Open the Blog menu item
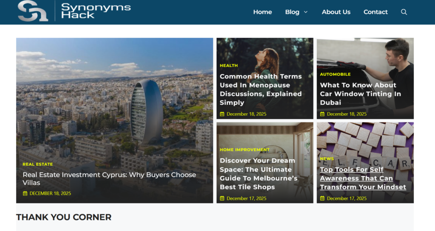This screenshot has width=435, height=231. pos(292,12)
